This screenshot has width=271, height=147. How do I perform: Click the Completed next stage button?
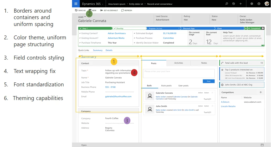[x=254, y=28]
